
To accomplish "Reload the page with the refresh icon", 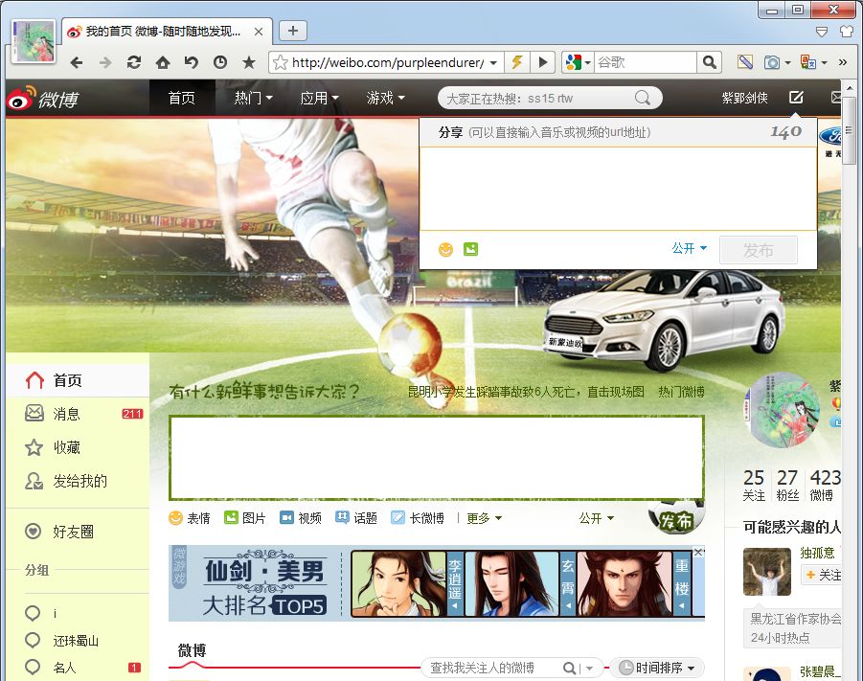I will [x=134, y=62].
